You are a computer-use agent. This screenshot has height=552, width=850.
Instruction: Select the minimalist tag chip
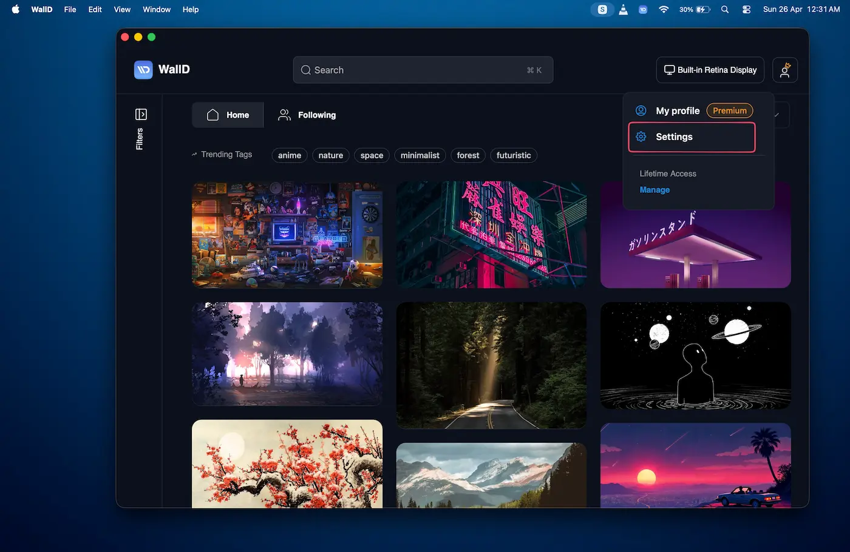(x=420, y=156)
